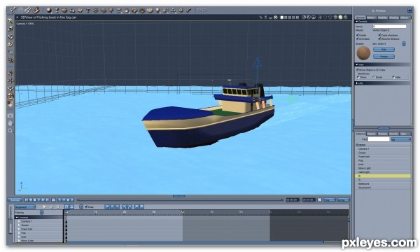420x252 pixels.
Task: Click the Animate button
Action: (x=15, y=200)
